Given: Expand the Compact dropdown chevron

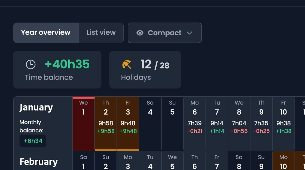Looking at the screenshot, I should [190, 33].
